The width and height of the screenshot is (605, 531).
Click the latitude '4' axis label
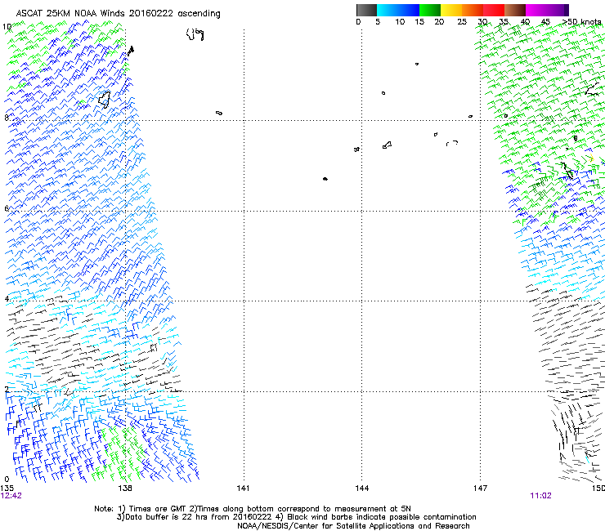(x=7, y=299)
